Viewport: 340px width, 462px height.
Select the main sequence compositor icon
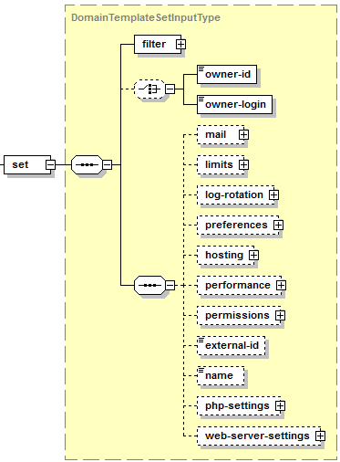pyautogui.click(x=87, y=165)
